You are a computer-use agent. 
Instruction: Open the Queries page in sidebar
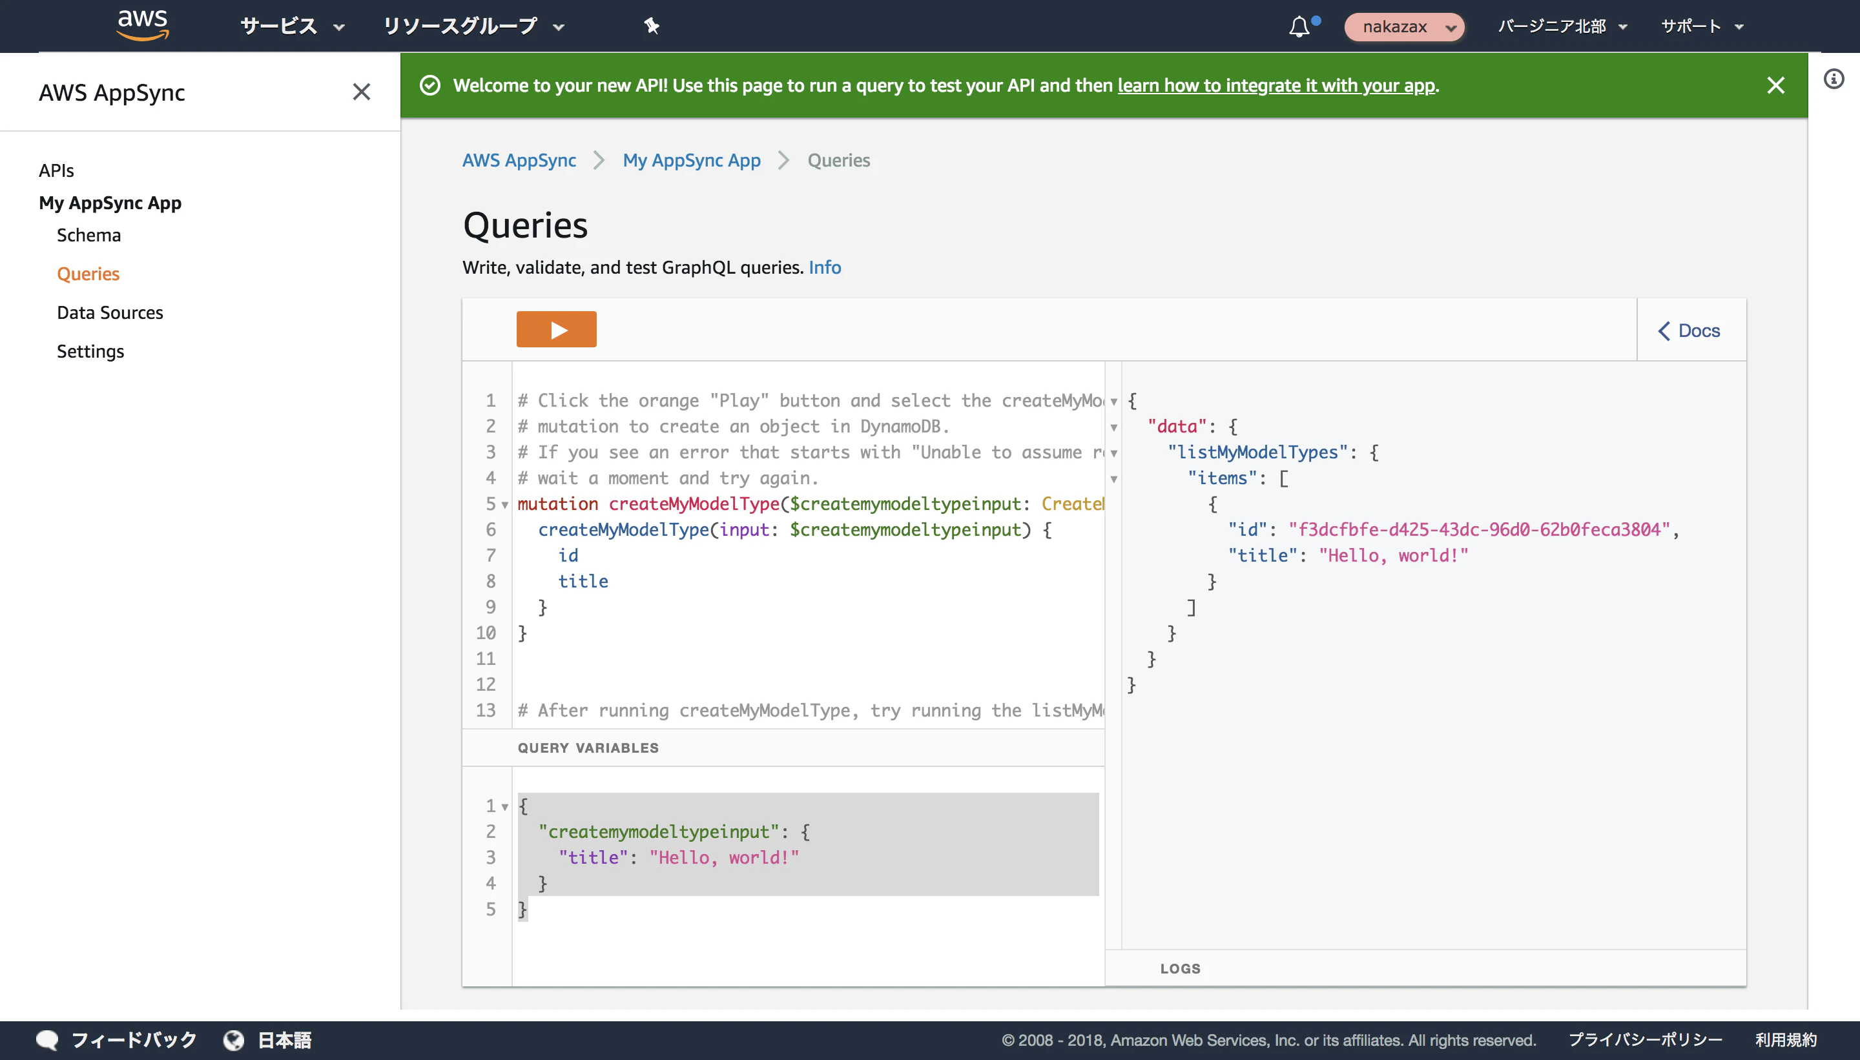88,274
